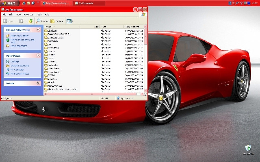Click the Forward arrow button
This screenshot has height=162, width=260.
pos(21,21)
